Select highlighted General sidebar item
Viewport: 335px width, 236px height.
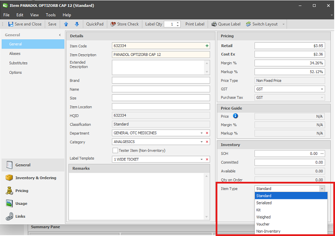[33, 44]
